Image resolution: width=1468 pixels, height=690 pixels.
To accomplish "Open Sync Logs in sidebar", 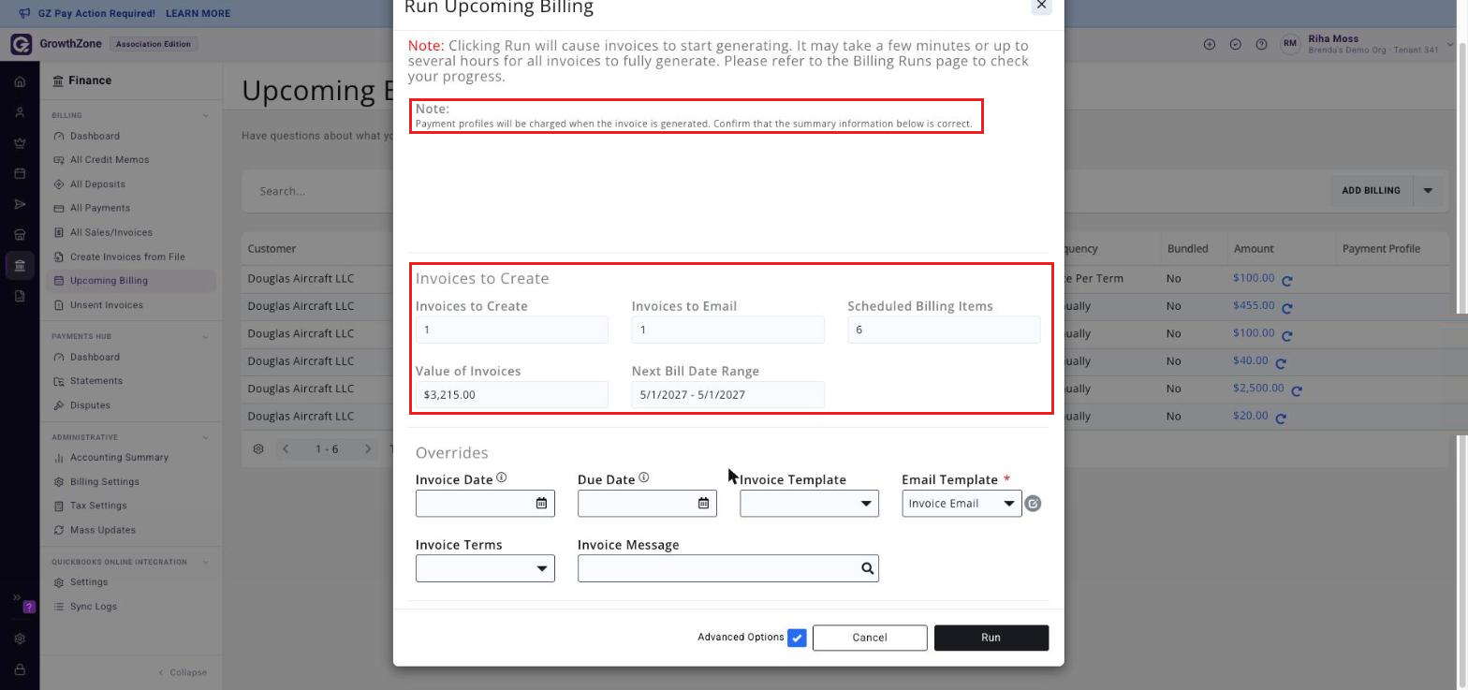I will coord(94,607).
